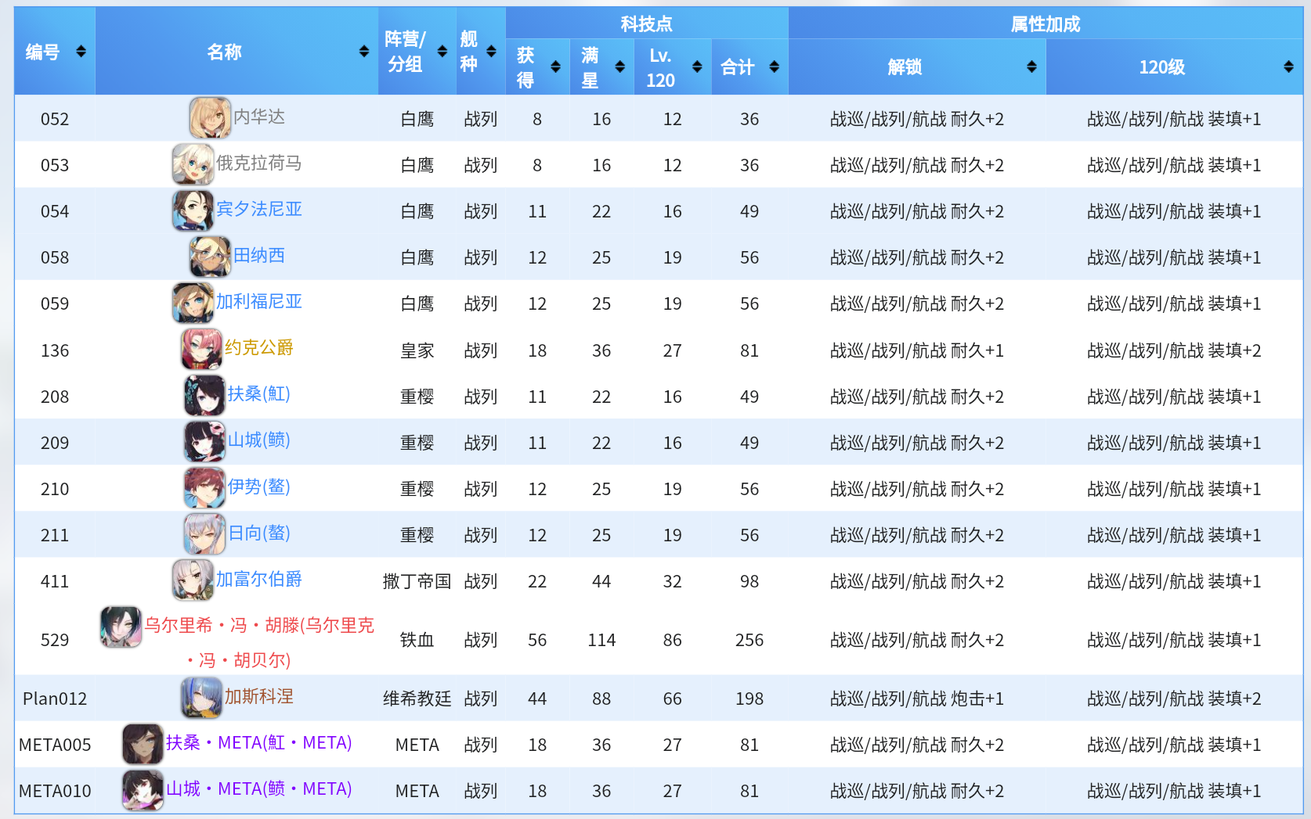The width and height of the screenshot is (1311, 819).
Task: Open the 伊势(鳌) ship link
Action: pos(259,487)
